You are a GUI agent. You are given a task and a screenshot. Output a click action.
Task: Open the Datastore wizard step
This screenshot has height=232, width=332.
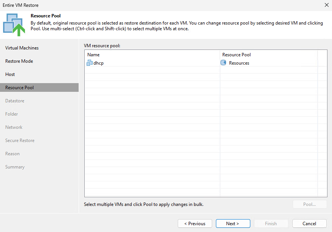click(15, 101)
